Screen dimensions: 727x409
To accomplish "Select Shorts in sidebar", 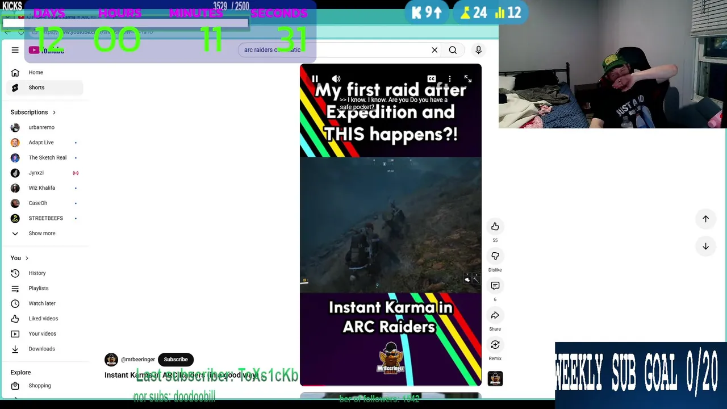I will click(44, 87).
